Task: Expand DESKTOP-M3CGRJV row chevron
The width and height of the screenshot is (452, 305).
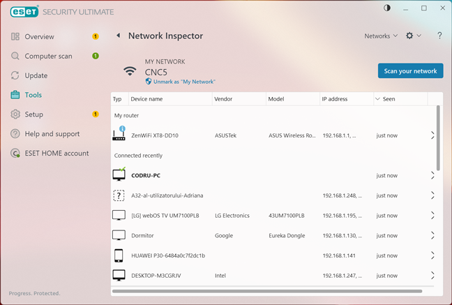Action: (x=432, y=275)
